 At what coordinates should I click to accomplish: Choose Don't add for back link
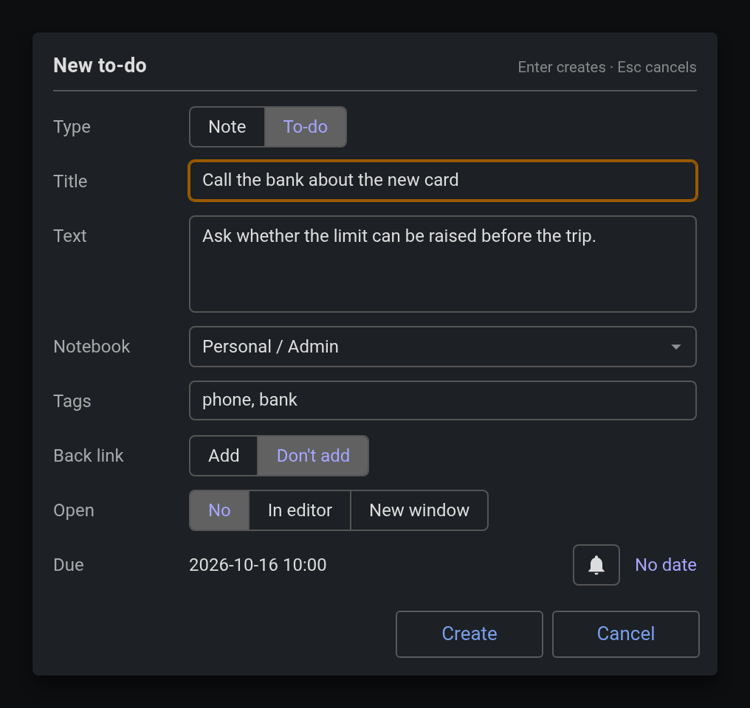click(x=313, y=455)
